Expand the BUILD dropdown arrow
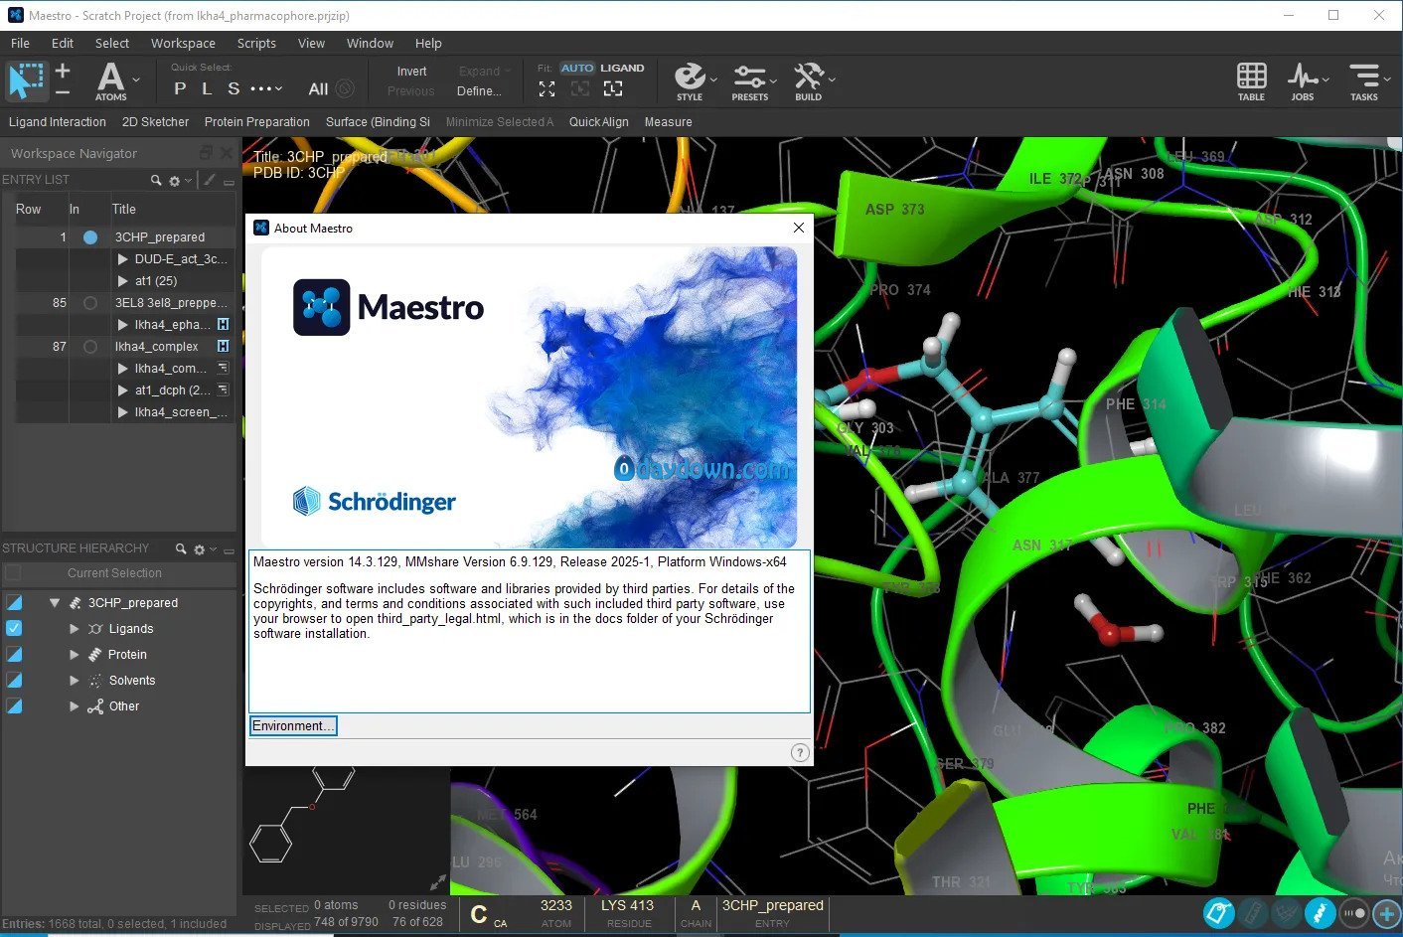 832,79
